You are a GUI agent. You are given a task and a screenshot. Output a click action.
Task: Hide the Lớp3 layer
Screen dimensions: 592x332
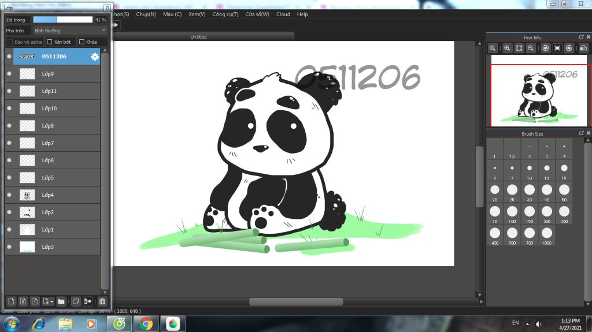coord(9,247)
